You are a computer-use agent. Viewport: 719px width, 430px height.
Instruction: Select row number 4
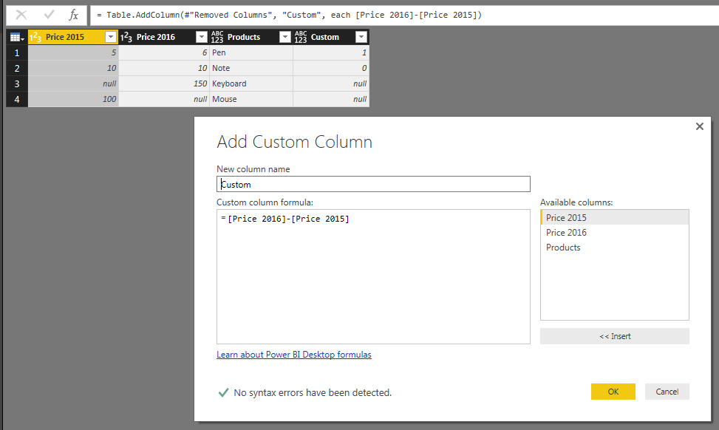click(17, 99)
